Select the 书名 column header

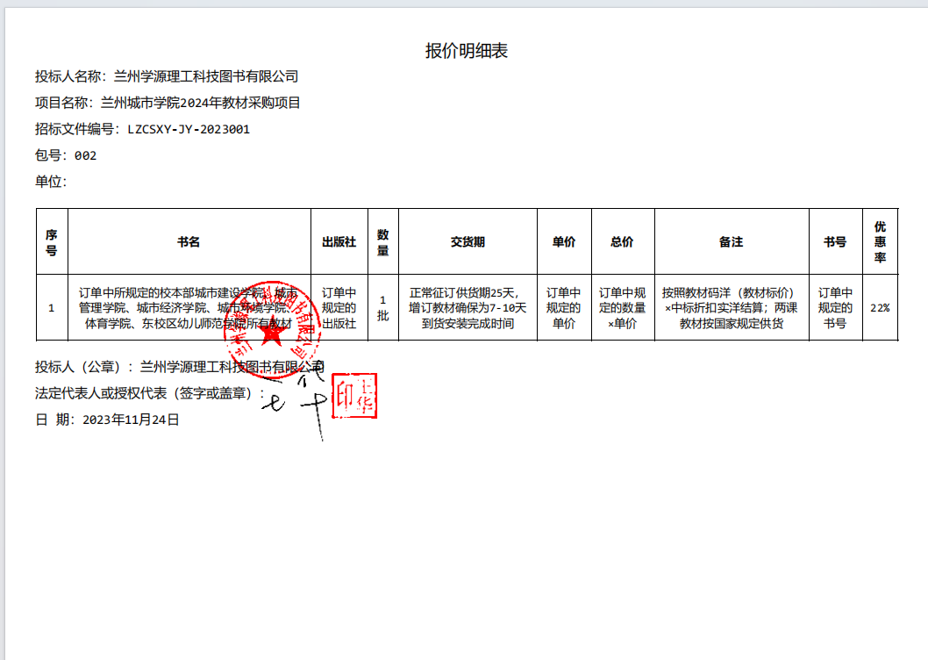(189, 241)
